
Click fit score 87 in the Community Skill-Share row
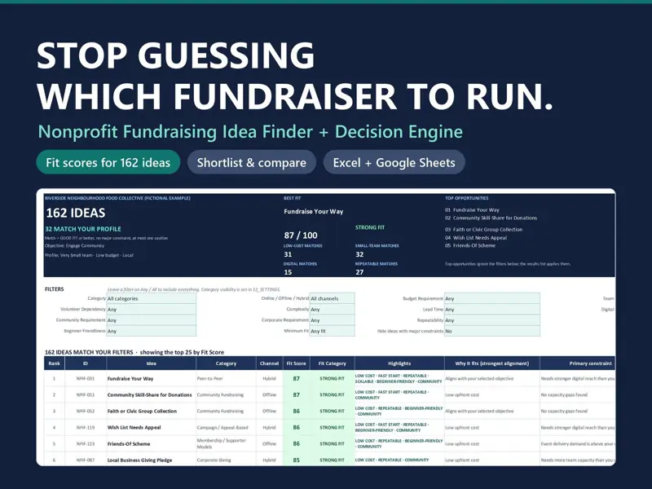click(x=296, y=394)
